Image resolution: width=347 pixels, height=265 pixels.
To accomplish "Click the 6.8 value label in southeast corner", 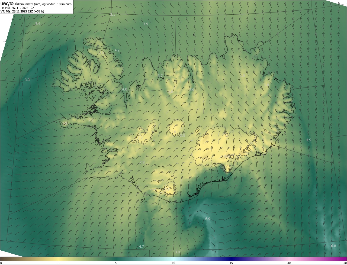I will 333,246.
